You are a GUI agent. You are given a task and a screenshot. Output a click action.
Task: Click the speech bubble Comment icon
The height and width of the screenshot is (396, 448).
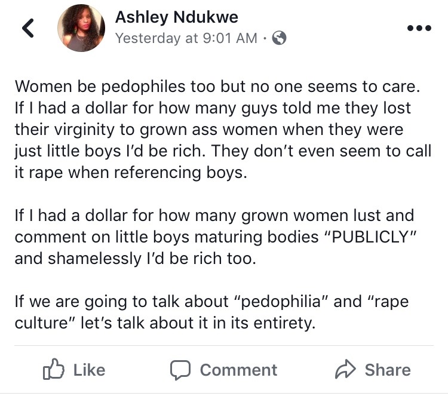coord(181,370)
